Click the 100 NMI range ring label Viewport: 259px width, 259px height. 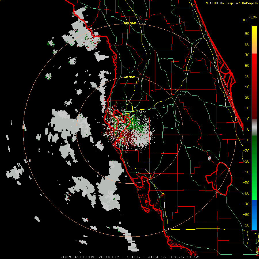click(x=129, y=24)
